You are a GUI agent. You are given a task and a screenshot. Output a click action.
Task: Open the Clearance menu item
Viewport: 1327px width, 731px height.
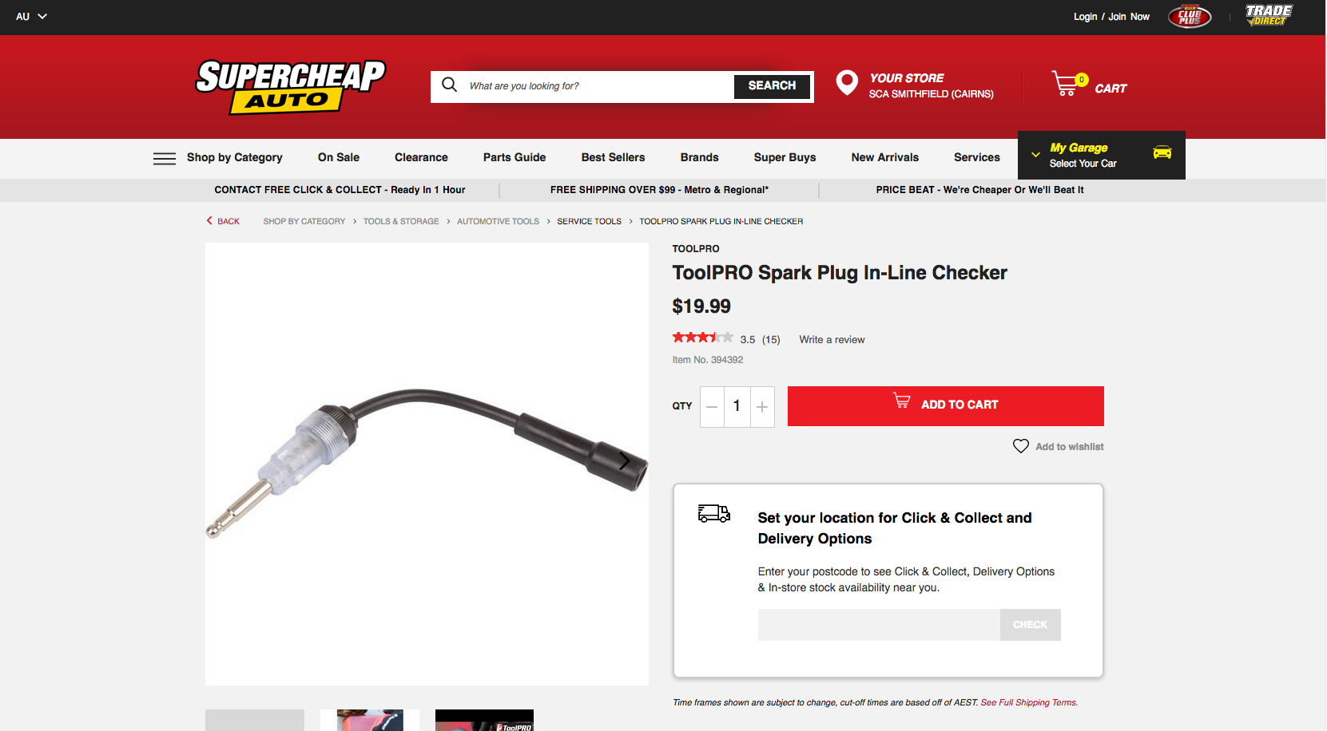[x=421, y=157]
